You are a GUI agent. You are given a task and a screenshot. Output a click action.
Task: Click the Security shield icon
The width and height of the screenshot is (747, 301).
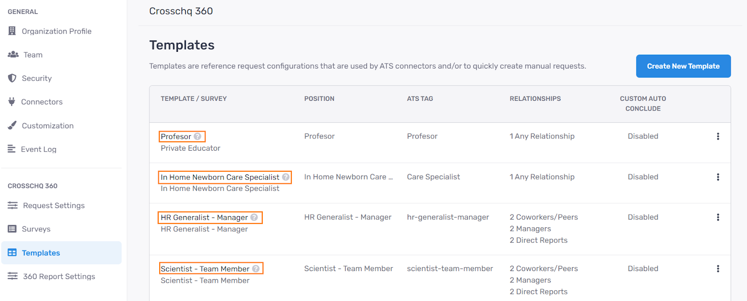point(13,78)
